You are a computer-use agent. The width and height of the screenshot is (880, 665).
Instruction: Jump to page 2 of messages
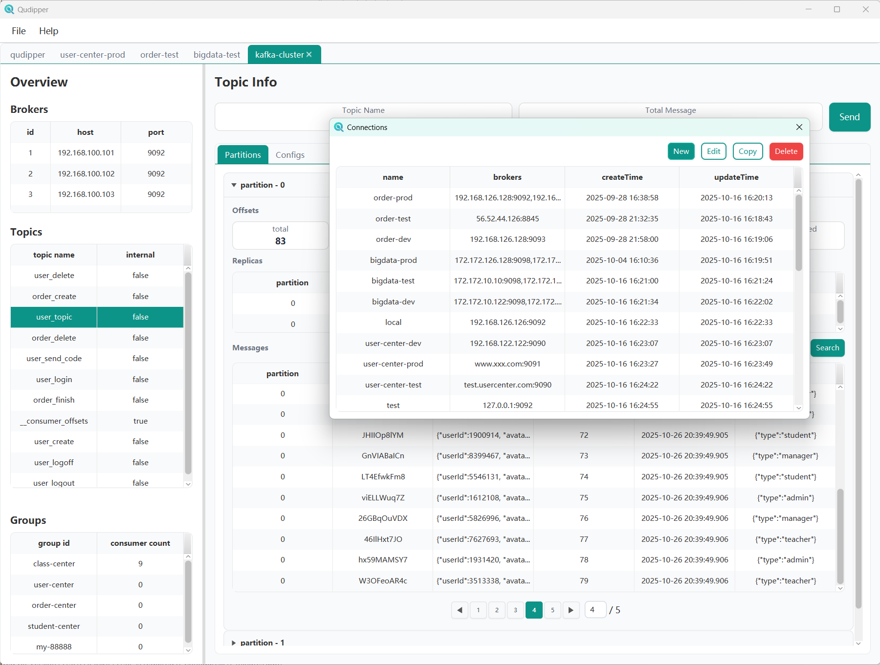497,610
